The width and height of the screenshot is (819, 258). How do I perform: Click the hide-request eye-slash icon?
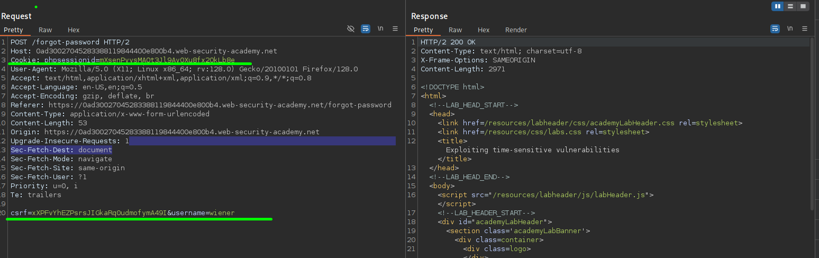click(x=351, y=29)
